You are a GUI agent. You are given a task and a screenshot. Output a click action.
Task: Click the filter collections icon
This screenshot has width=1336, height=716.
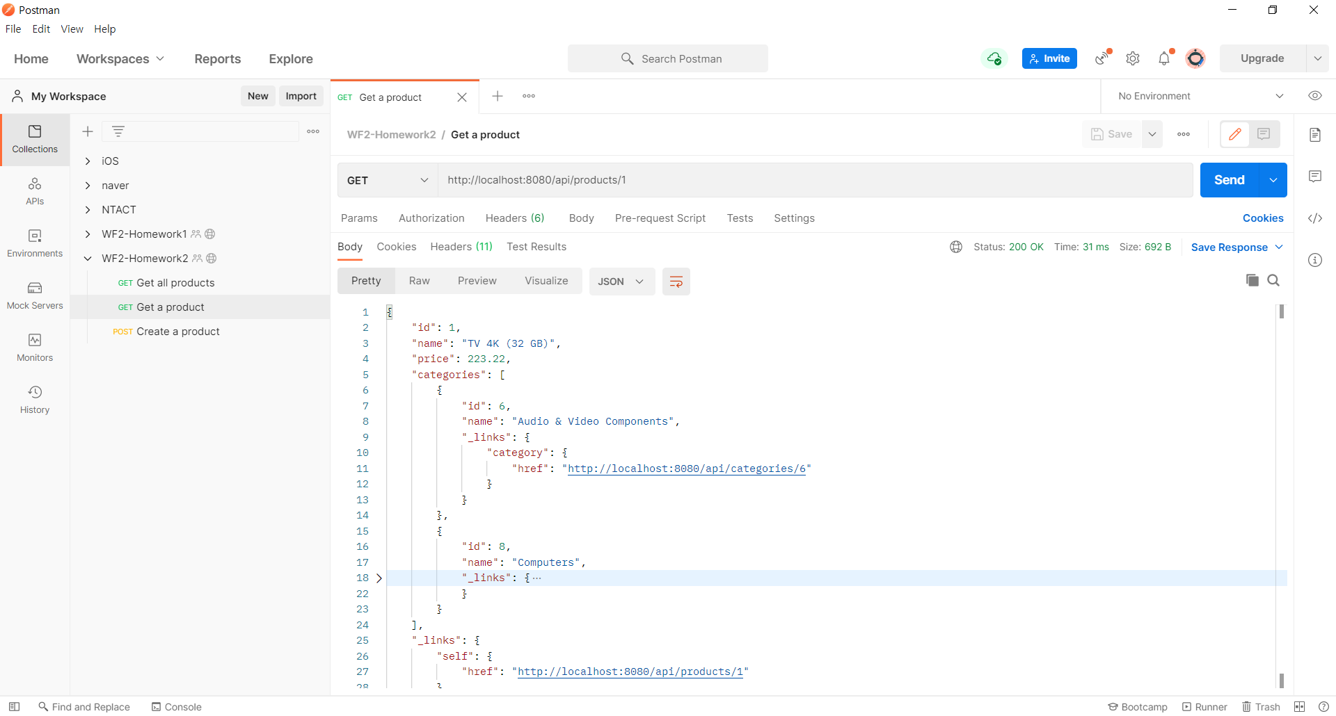coord(118,131)
